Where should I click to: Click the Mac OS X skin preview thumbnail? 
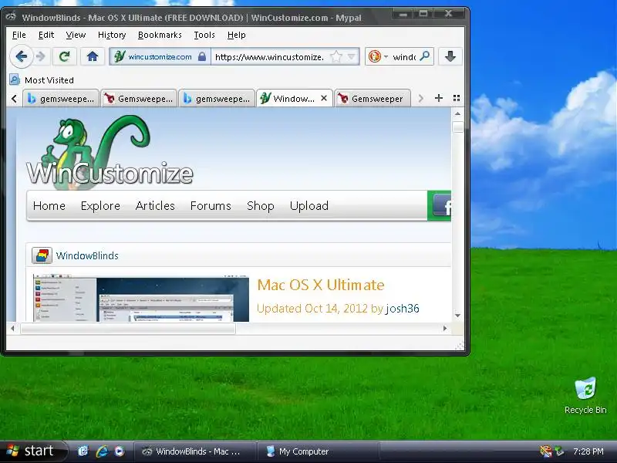(141, 299)
